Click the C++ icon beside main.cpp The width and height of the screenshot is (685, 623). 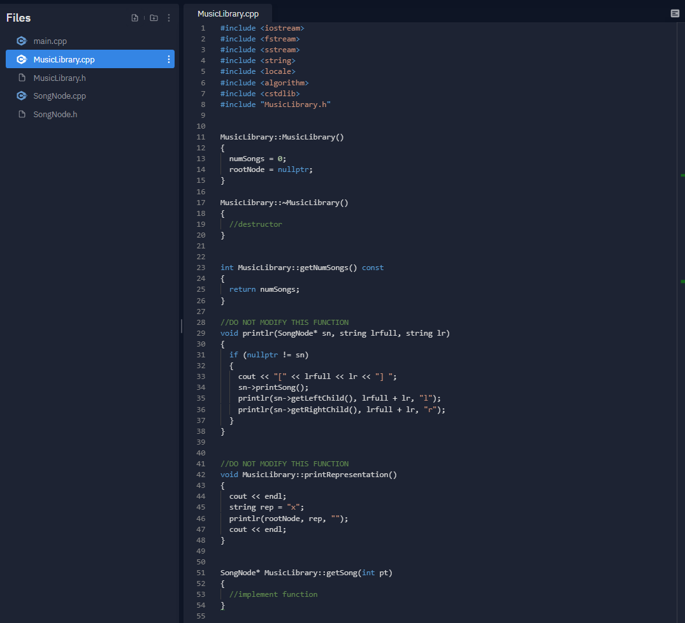[22, 41]
